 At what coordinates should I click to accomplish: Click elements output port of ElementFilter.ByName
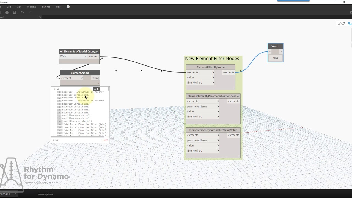tap(229, 72)
